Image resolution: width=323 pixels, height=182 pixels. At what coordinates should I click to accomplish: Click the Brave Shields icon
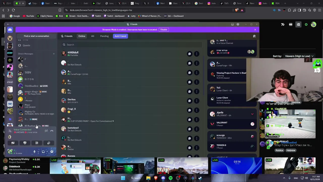click(x=236, y=10)
